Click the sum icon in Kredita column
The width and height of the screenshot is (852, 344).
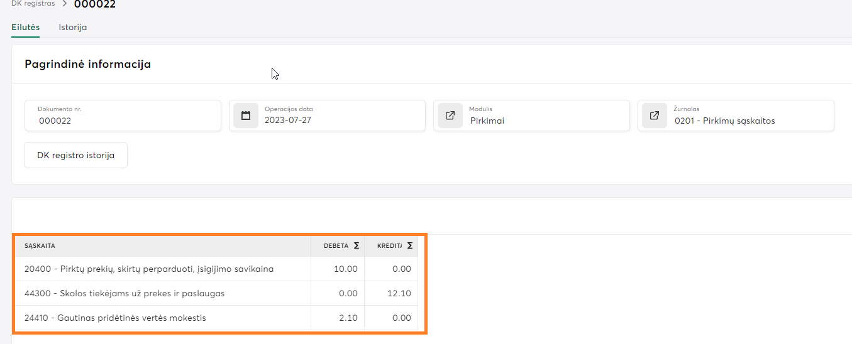pyautogui.click(x=410, y=246)
